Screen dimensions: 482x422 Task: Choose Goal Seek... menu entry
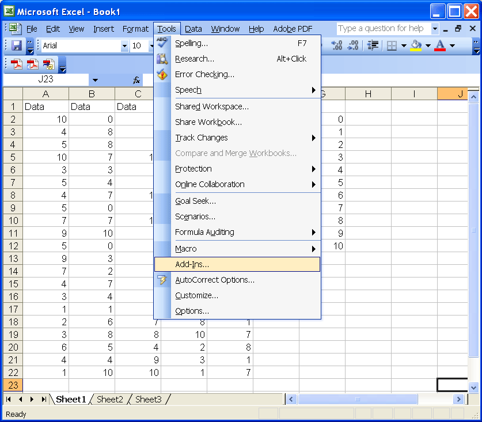(237, 201)
